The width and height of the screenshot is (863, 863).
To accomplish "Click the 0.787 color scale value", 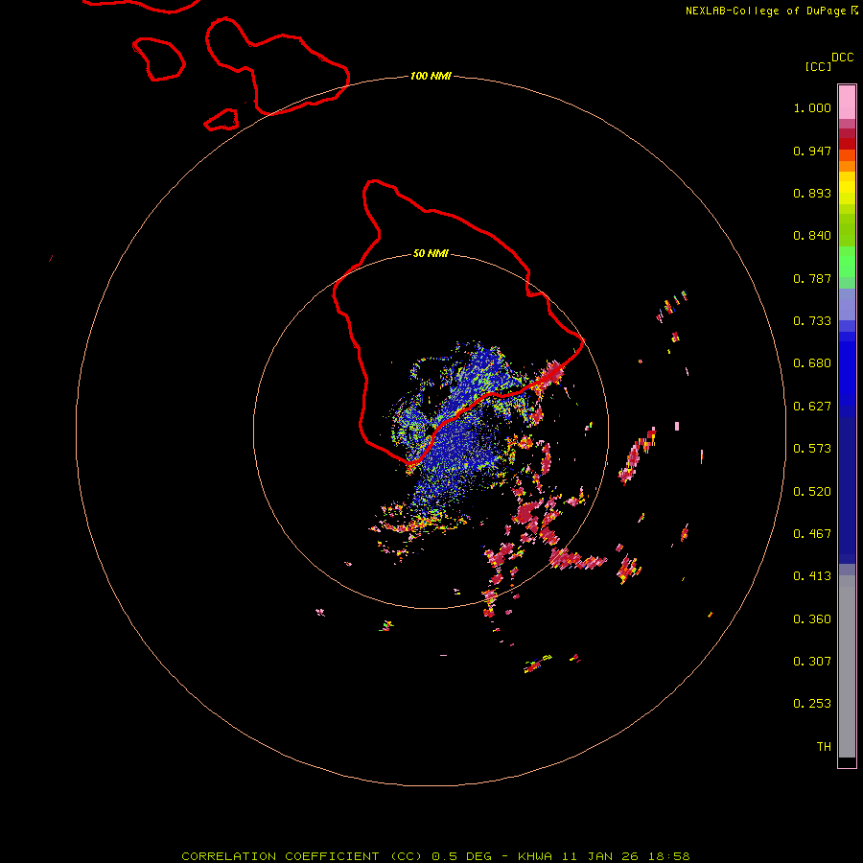I will [x=812, y=278].
